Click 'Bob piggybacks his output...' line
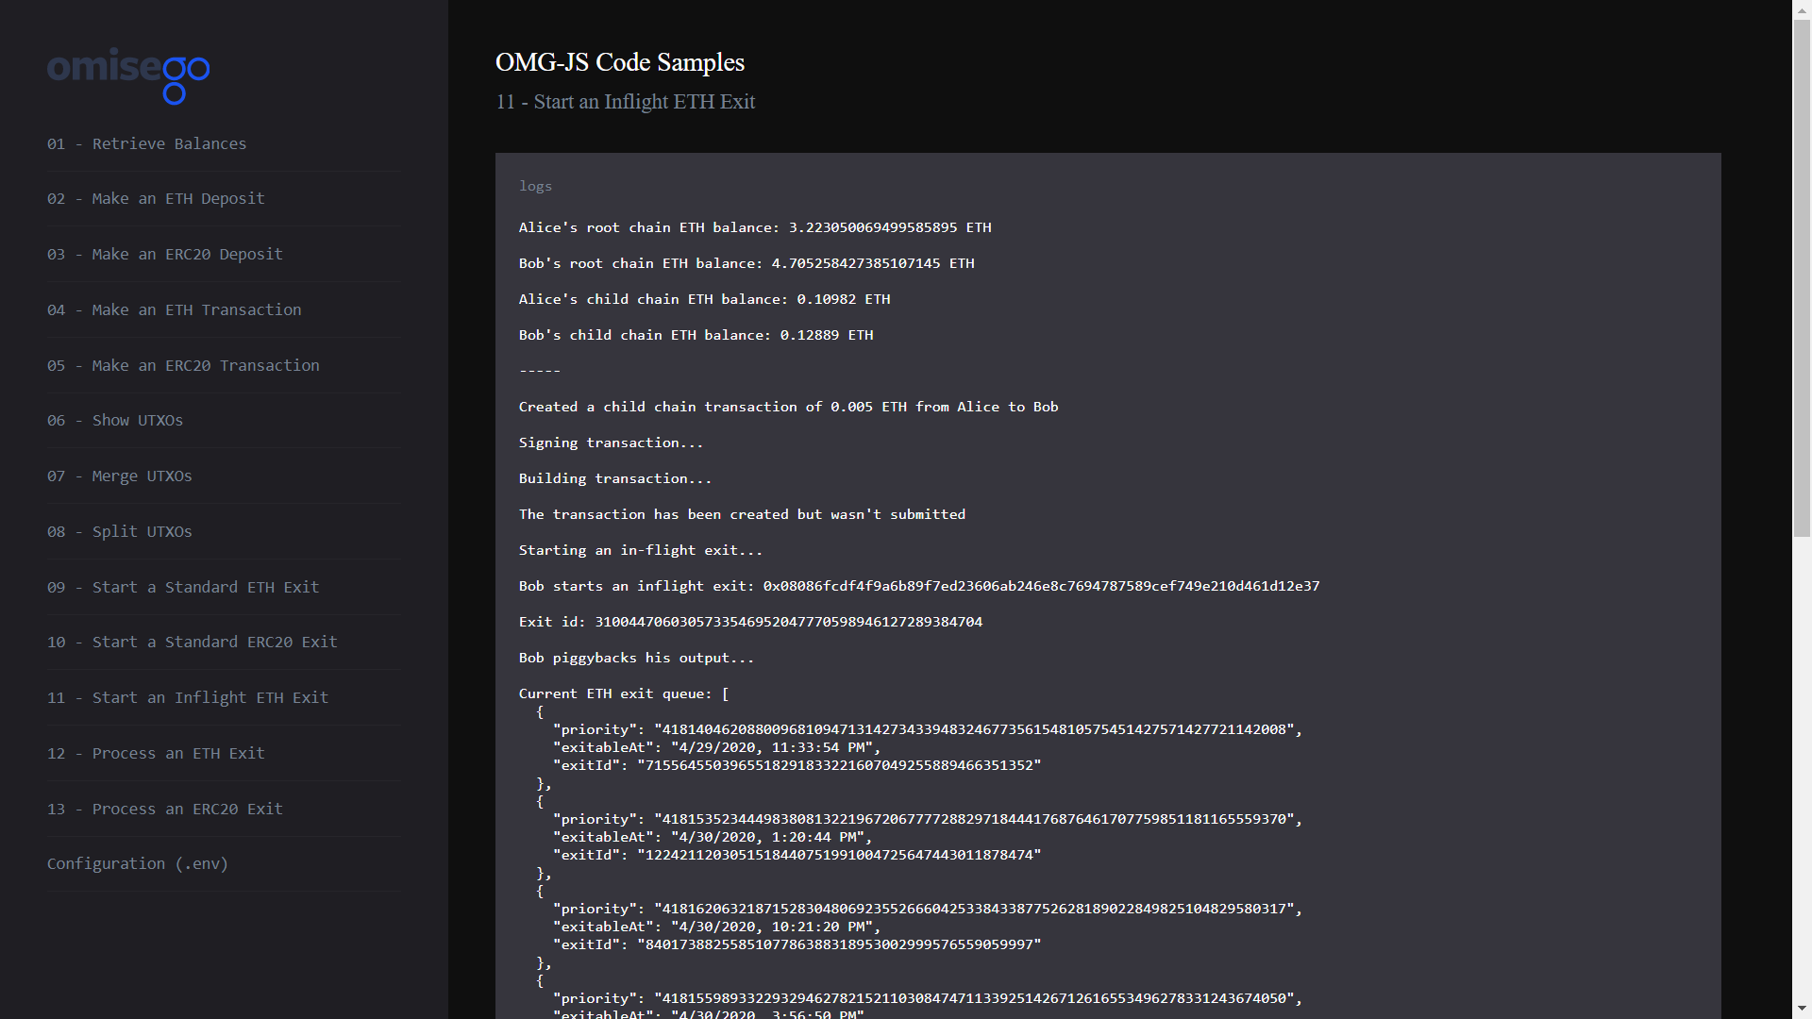Viewport: 1812px width, 1019px height. pyautogui.click(x=637, y=658)
